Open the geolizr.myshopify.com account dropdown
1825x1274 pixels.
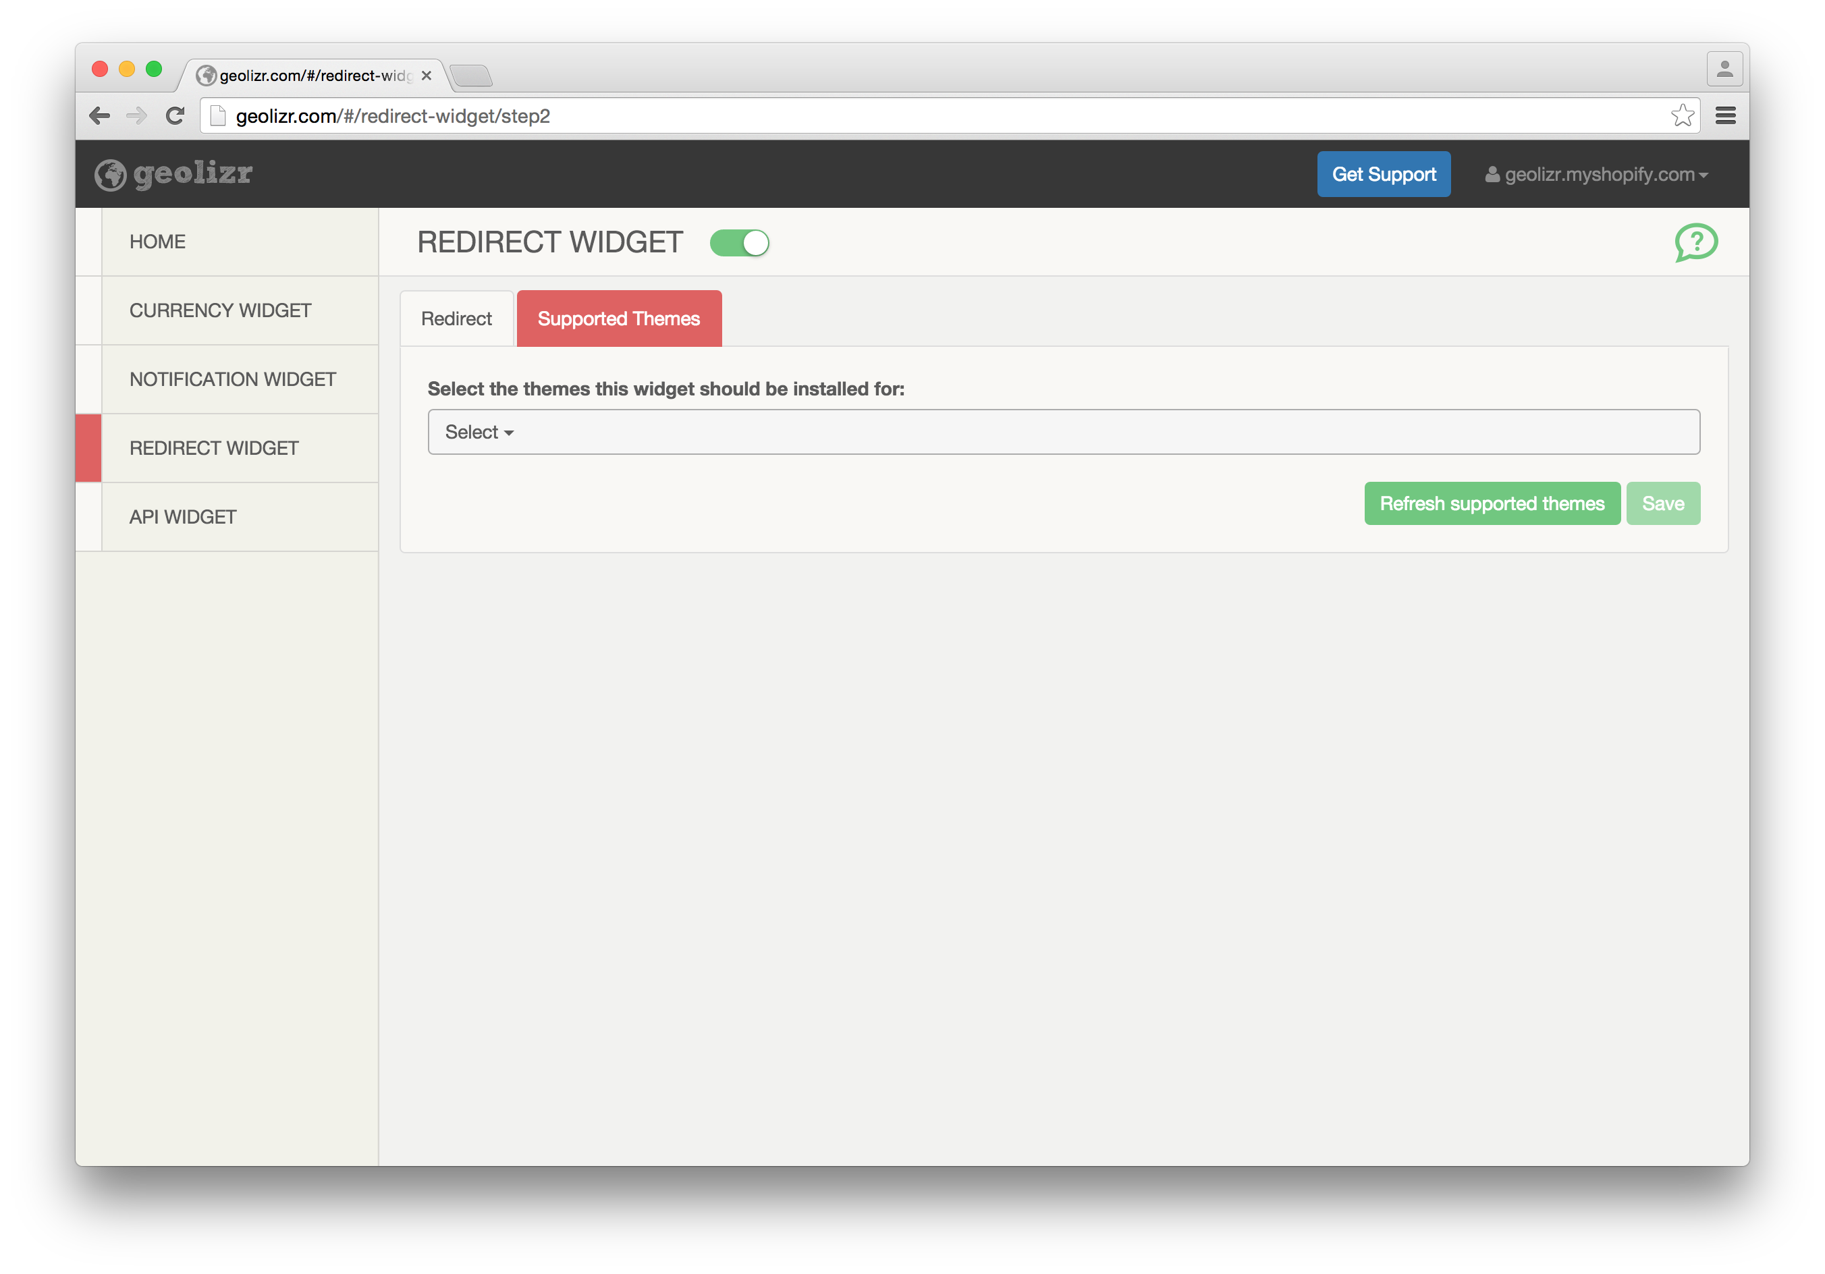pos(1597,175)
